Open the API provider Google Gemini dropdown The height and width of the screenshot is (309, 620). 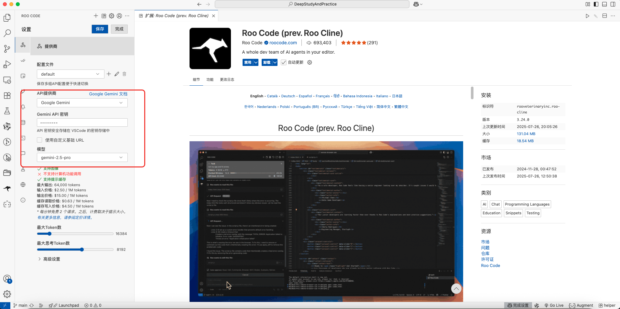tap(82, 103)
